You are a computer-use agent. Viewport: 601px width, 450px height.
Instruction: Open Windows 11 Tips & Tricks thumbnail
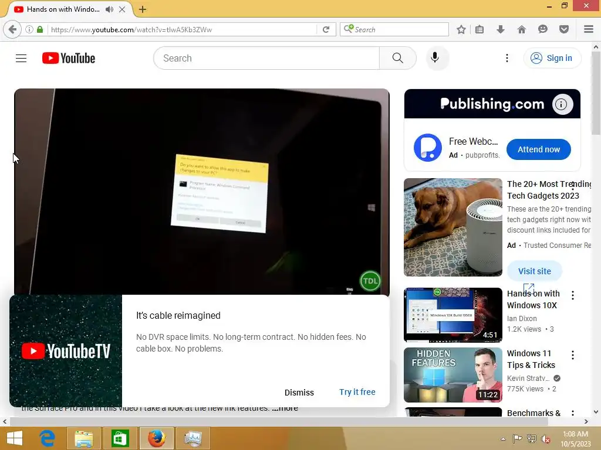click(453, 375)
